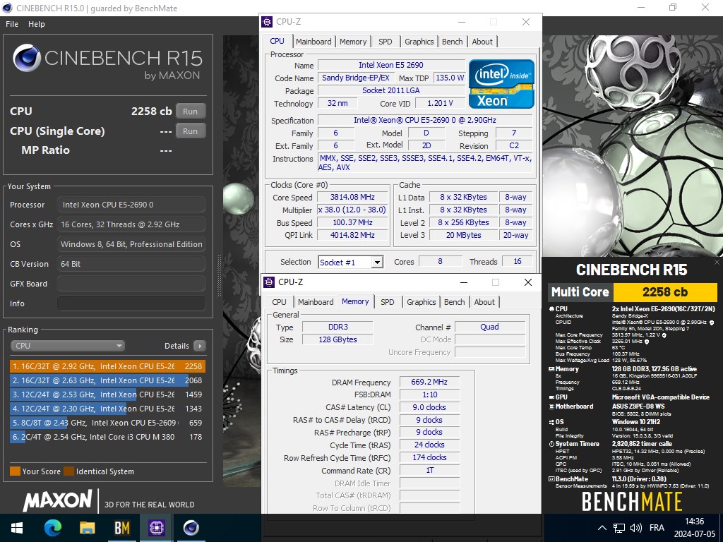Click the 9.0 clocks CAS Latency value
The image size is (723, 542).
pos(429,407)
